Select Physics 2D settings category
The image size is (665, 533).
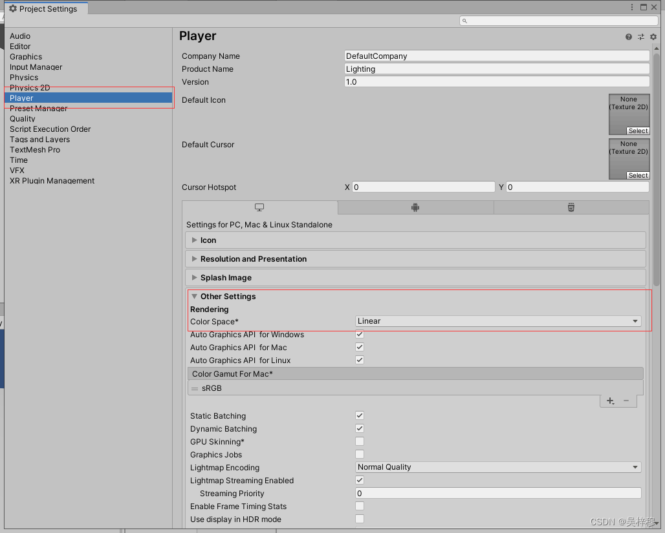tap(30, 88)
